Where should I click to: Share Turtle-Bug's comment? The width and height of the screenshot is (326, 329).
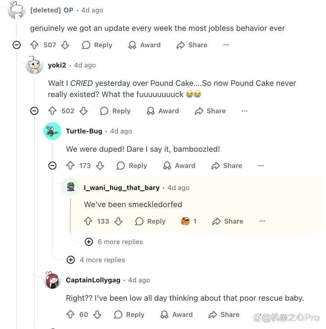(x=227, y=165)
